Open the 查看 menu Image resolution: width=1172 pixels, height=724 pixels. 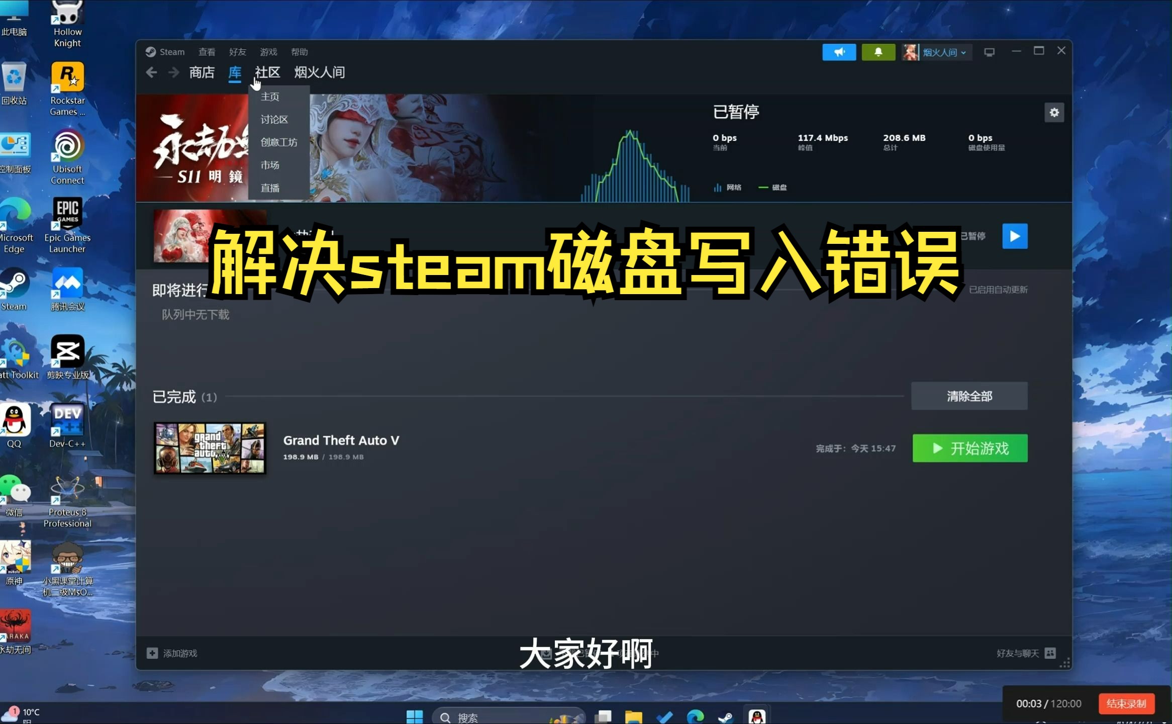pyautogui.click(x=207, y=52)
